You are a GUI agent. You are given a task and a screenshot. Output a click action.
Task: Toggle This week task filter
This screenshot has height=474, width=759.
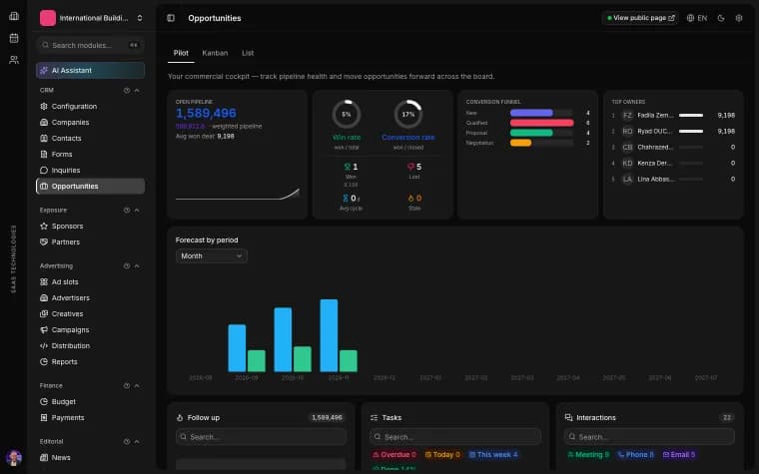tap(493, 455)
